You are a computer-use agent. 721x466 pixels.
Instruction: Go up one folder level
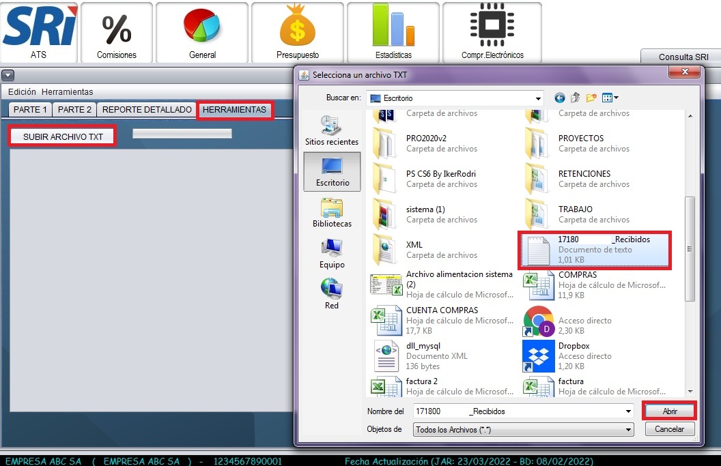click(575, 98)
